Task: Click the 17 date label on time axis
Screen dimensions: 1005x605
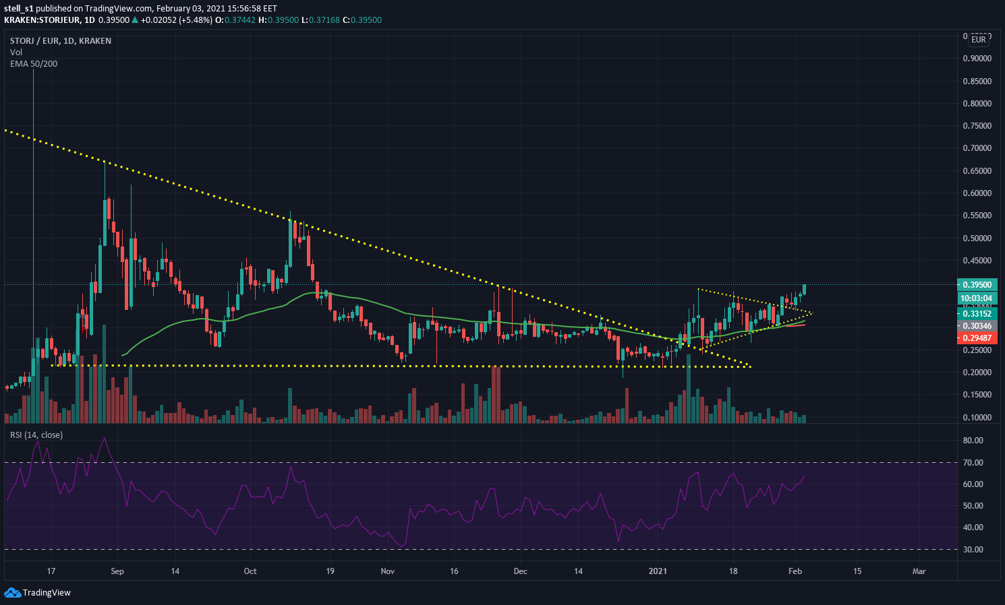Action: pos(51,571)
